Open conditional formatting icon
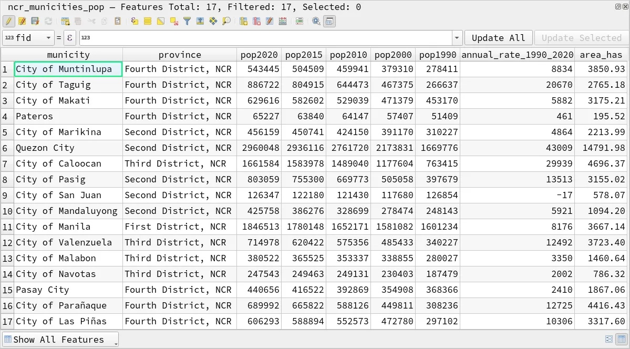Viewport: 630px width, 349px height. pos(299,22)
